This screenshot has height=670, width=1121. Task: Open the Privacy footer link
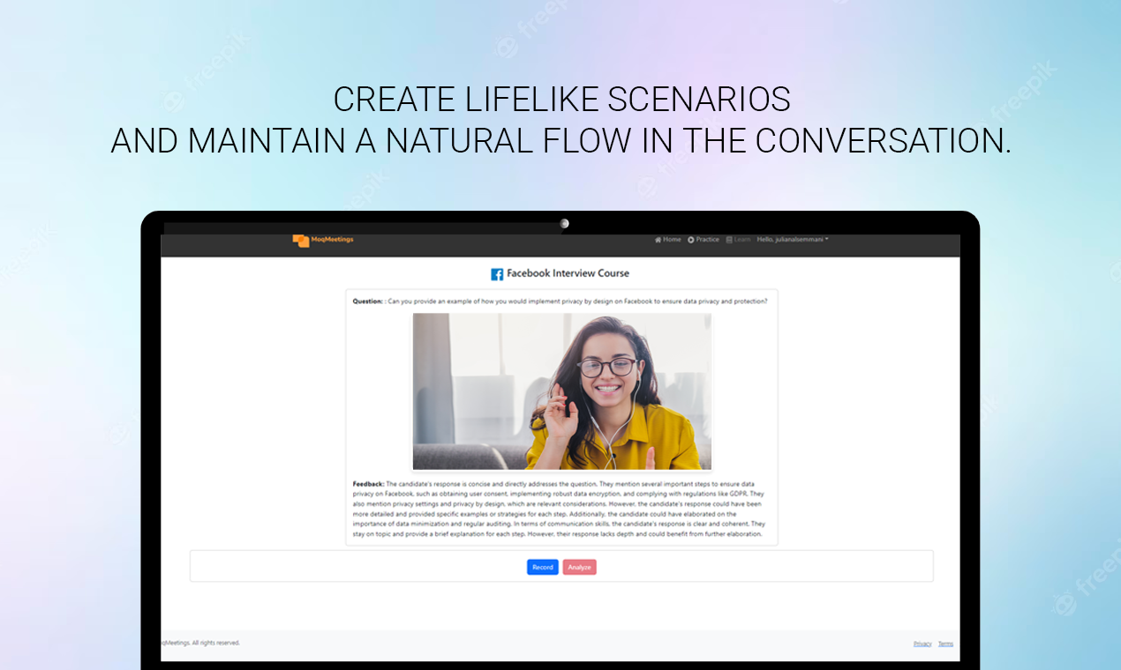pos(922,644)
